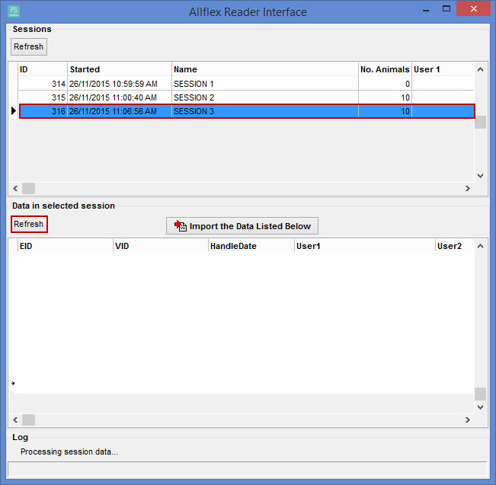Click the progress bar at window bottom
This screenshot has height=485, width=496.
[x=248, y=469]
